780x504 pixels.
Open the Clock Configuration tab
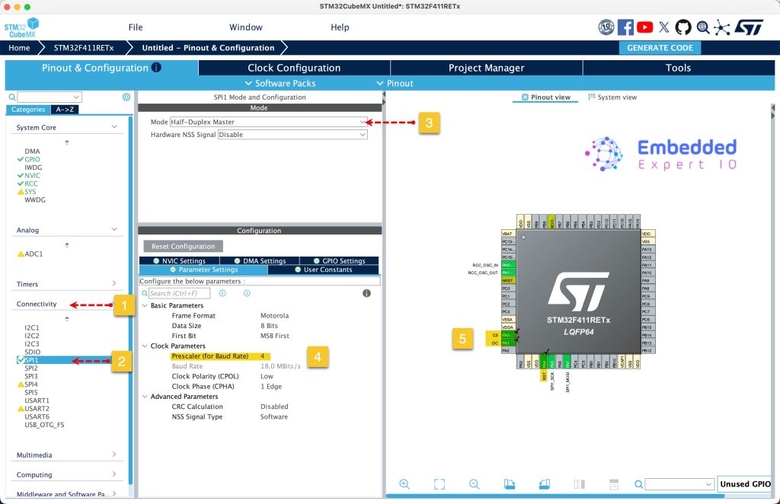(x=294, y=68)
